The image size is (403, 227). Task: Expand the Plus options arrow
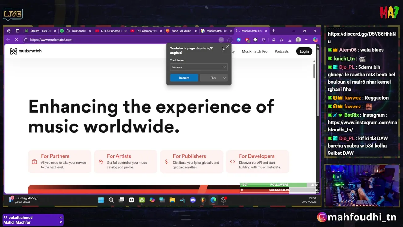pos(224,78)
